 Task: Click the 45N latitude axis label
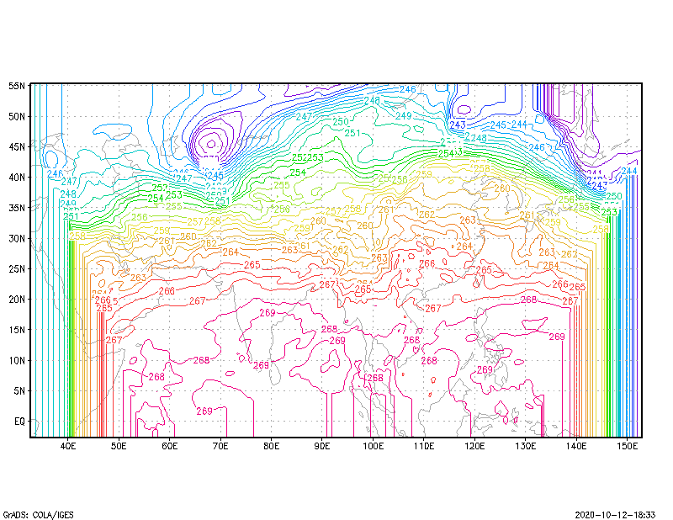[17, 147]
